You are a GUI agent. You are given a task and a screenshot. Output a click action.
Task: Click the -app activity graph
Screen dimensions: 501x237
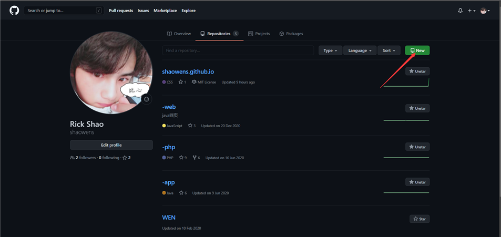click(x=406, y=192)
